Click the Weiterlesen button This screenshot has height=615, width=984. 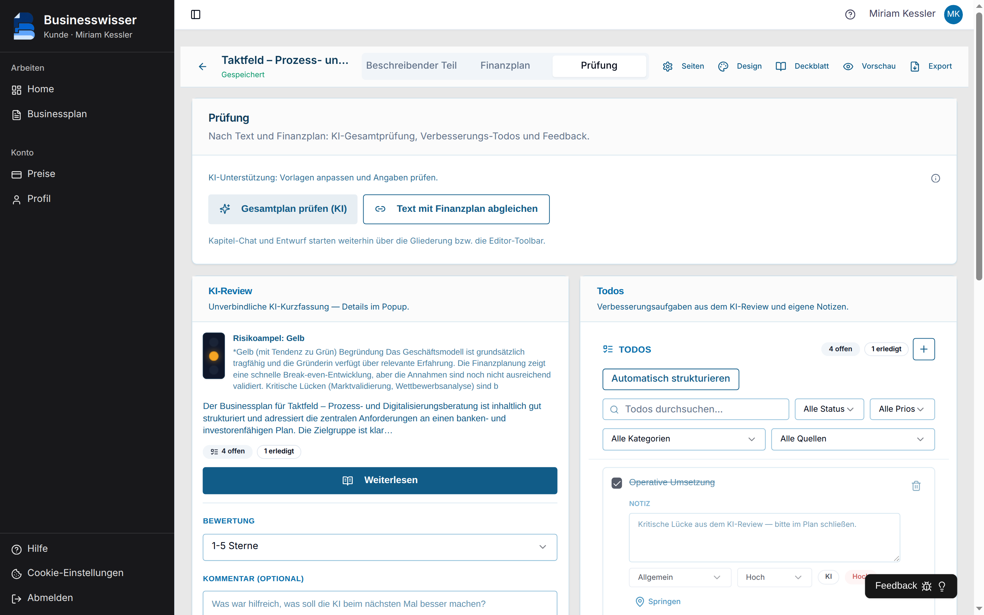tap(380, 480)
